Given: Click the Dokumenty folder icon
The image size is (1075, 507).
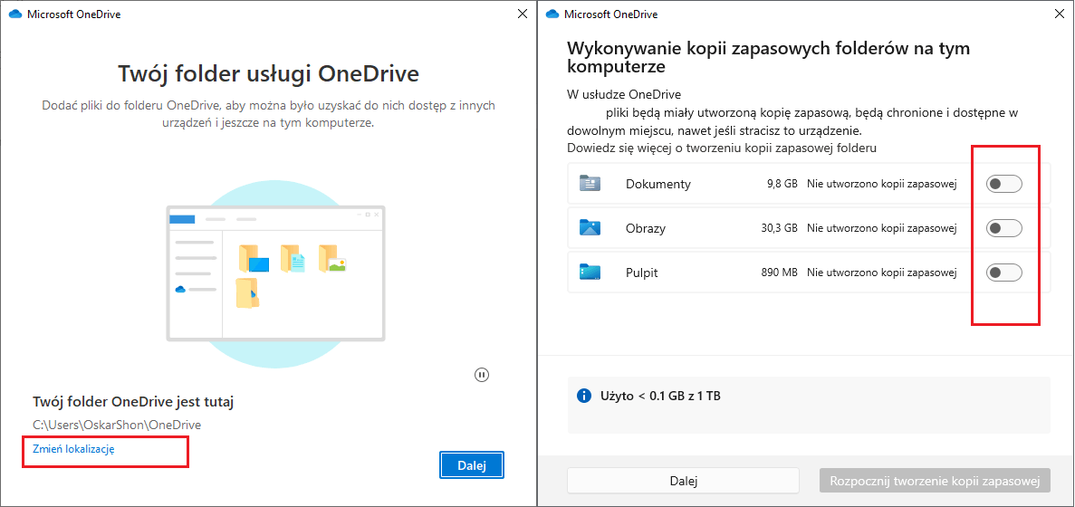Looking at the screenshot, I should [590, 183].
